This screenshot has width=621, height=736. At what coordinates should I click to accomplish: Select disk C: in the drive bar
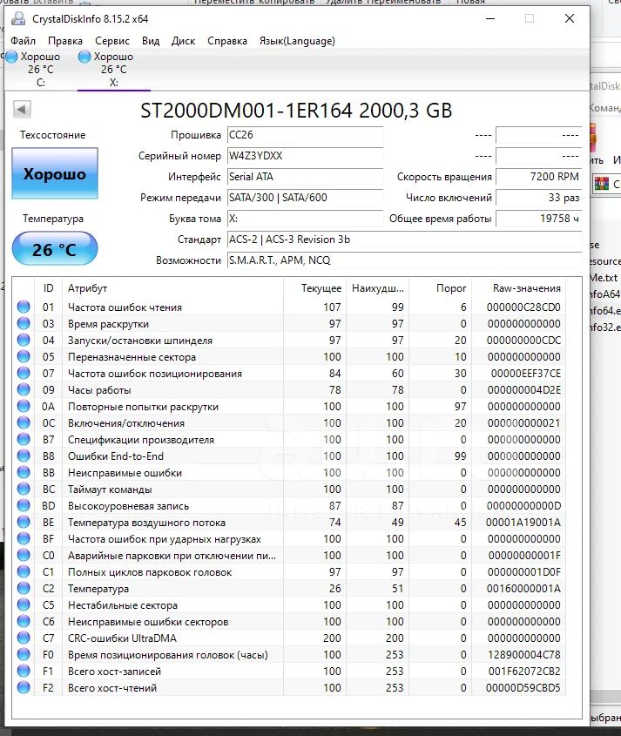pyautogui.click(x=40, y=70)
